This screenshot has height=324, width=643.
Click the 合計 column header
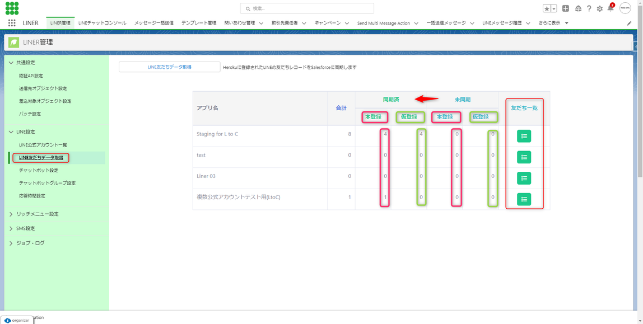[341, 108]
